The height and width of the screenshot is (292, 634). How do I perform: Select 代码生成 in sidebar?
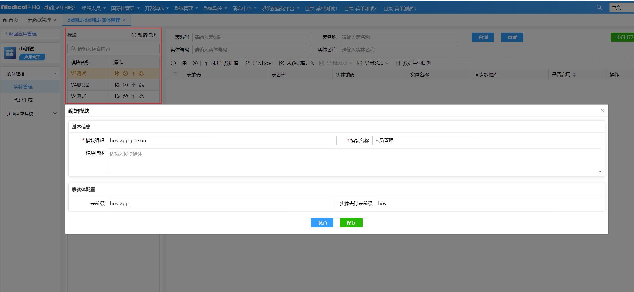pos(23,100)
